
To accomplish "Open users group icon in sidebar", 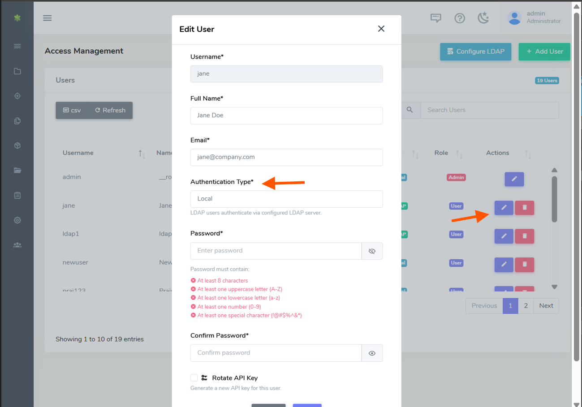I will coord(17,245).
